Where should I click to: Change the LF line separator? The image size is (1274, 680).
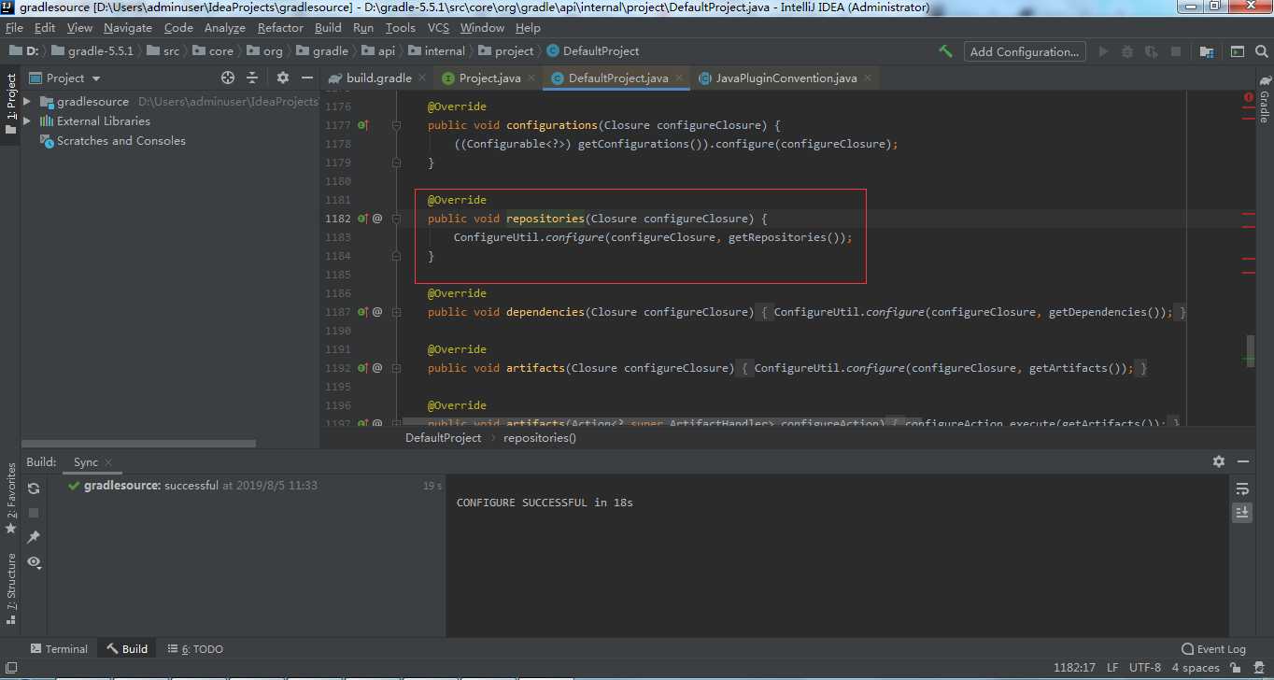coord(1112,667)
